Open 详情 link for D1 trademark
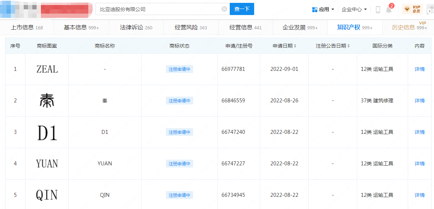Viewport: 434px width, 209px height. [x=420, y=132]
